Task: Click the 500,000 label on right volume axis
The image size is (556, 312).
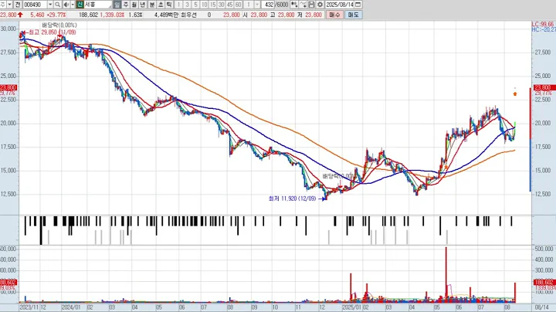Action: coord(543,249)
